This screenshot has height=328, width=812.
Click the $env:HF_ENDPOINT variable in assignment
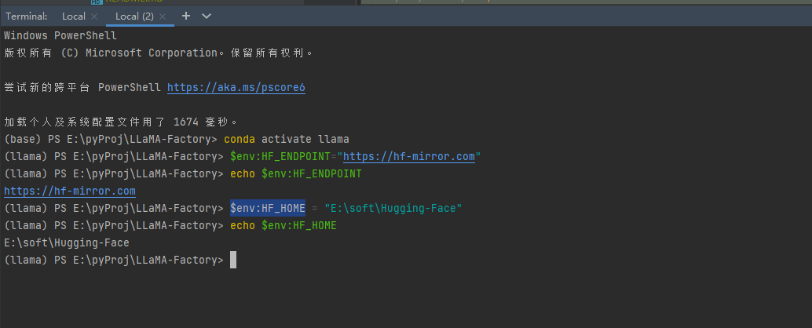[280, 156]
